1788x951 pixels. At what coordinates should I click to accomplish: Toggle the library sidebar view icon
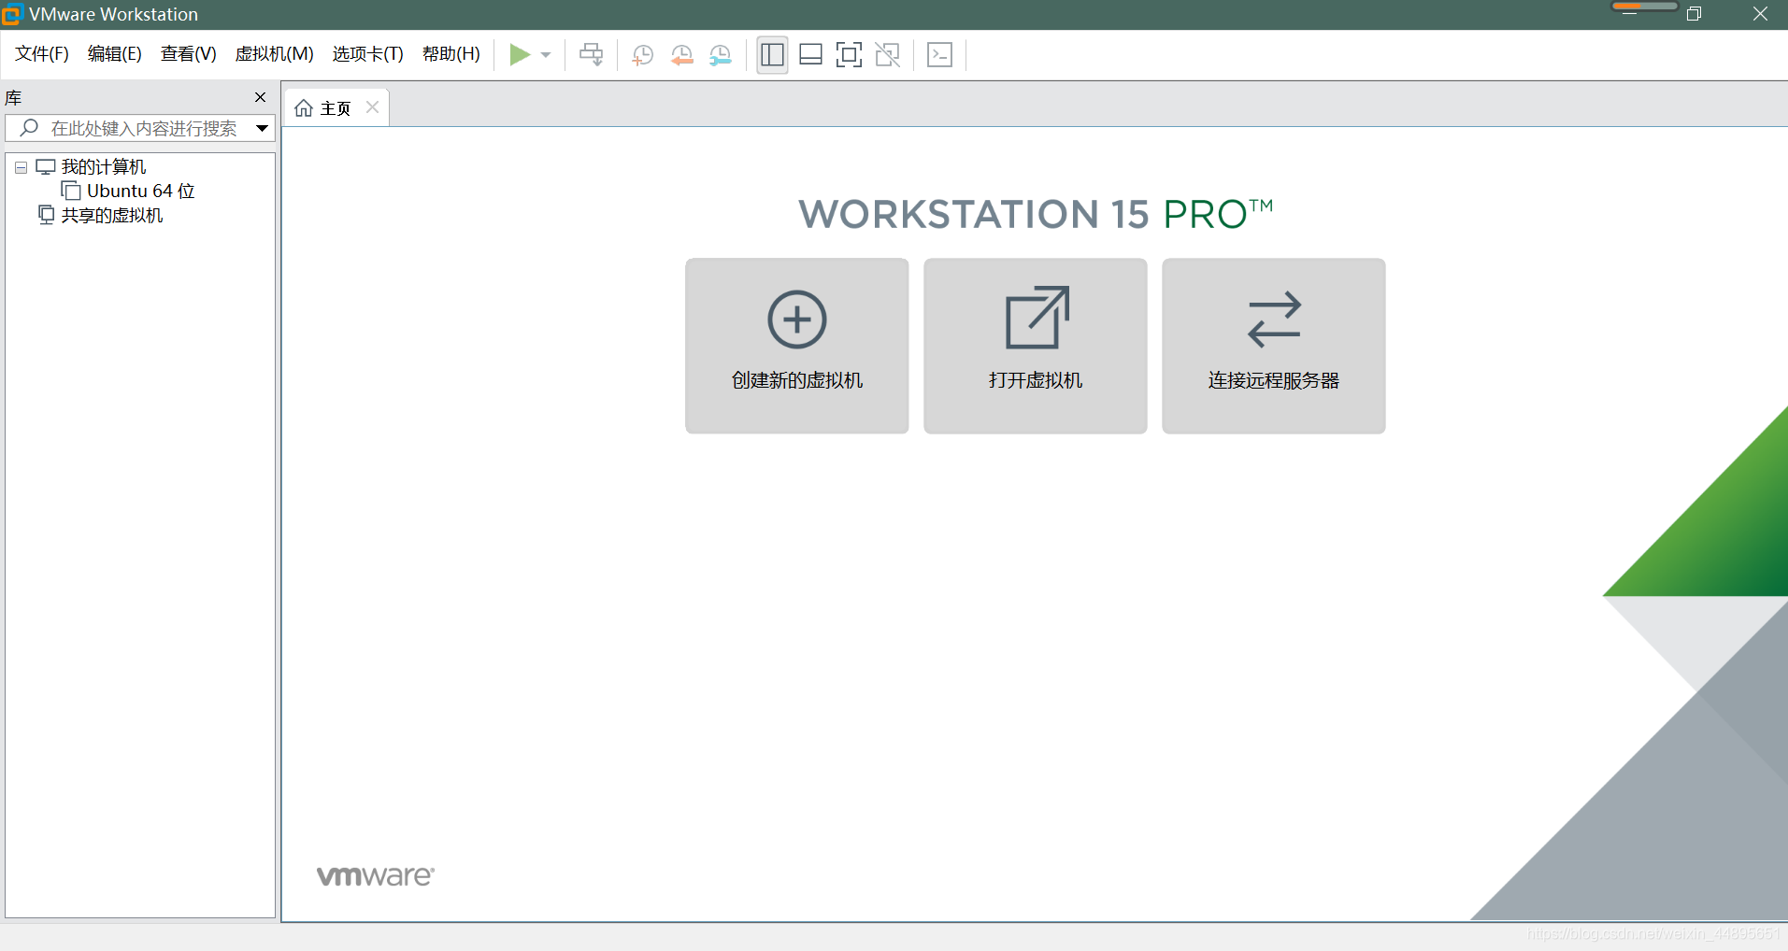pos(772,55)
